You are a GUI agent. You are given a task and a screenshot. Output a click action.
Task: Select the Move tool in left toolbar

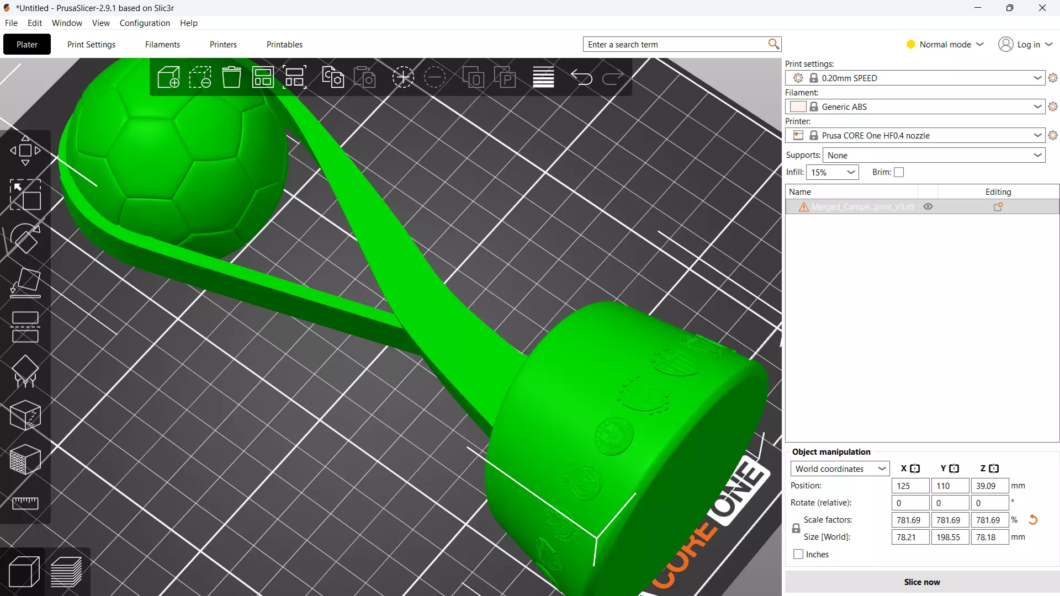[x=25, y=150]
